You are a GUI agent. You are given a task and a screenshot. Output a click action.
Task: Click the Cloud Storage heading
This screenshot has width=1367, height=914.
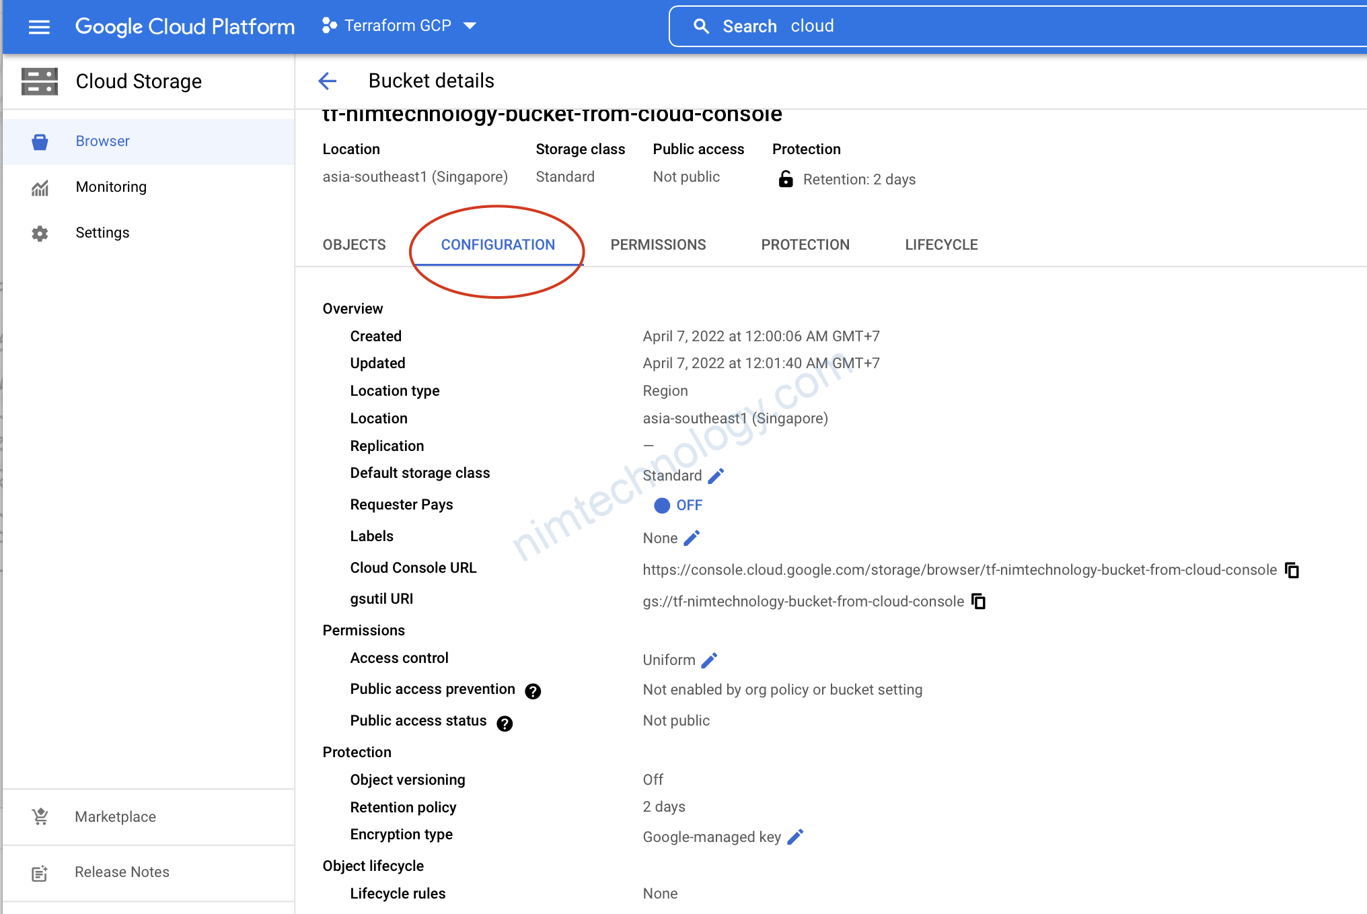[x=139, y=81]
